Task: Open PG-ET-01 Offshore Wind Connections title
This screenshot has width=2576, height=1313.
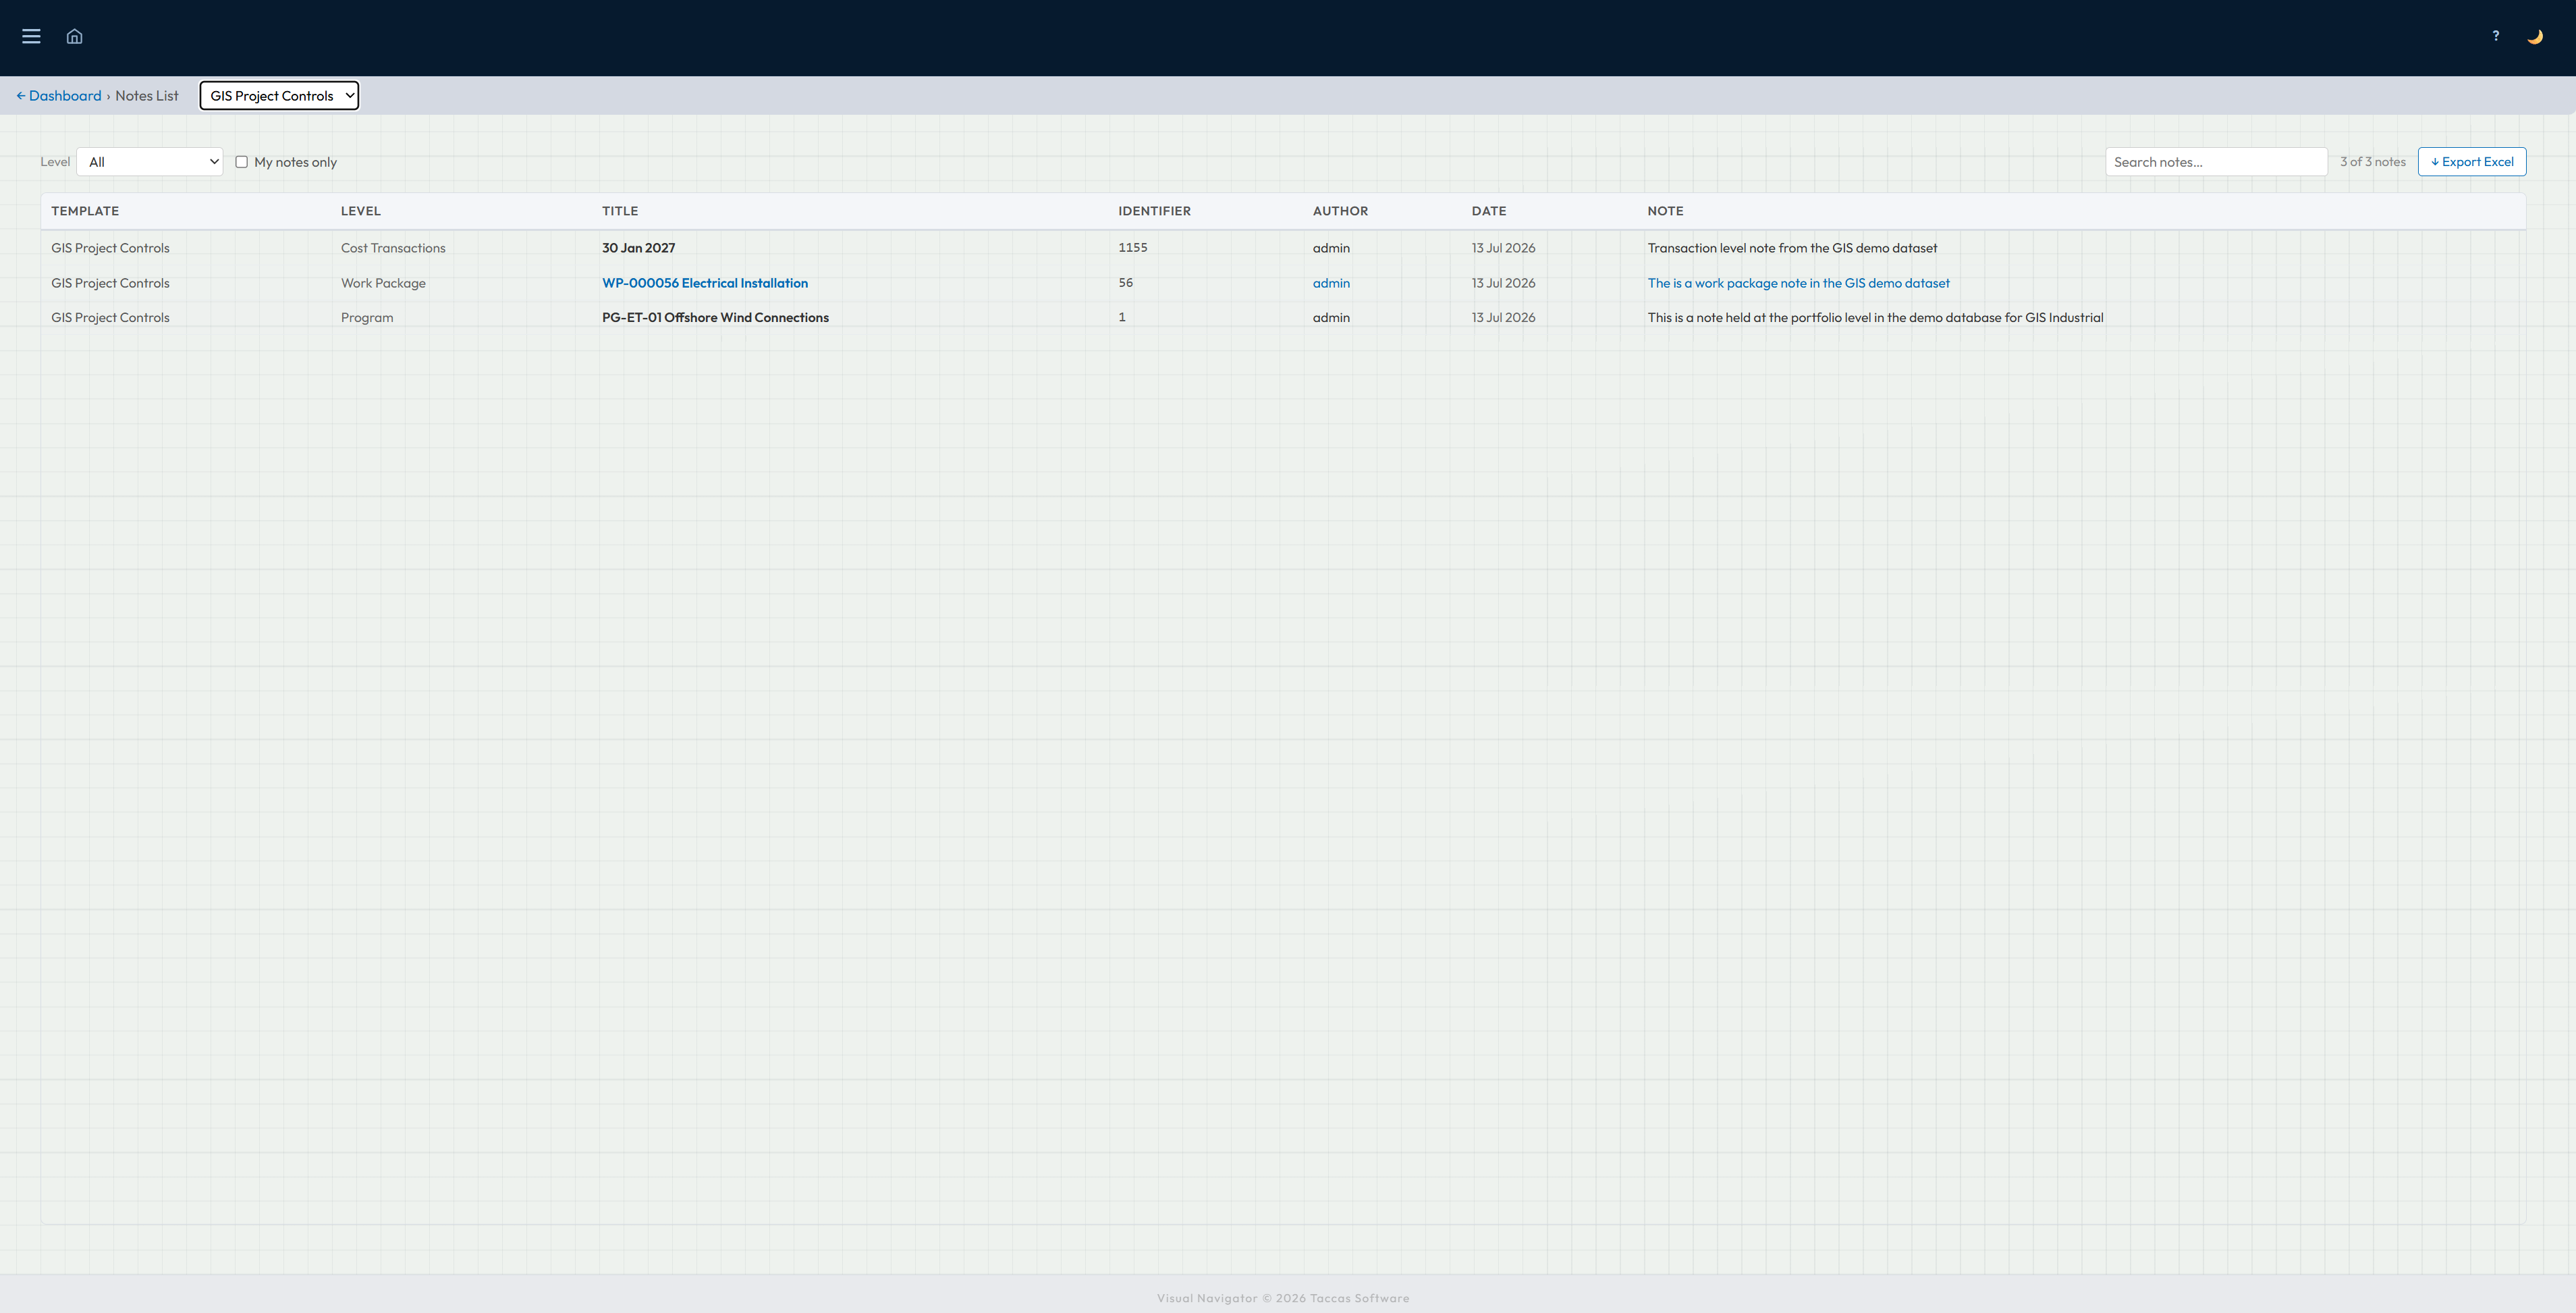Action: tap(715, 318)
